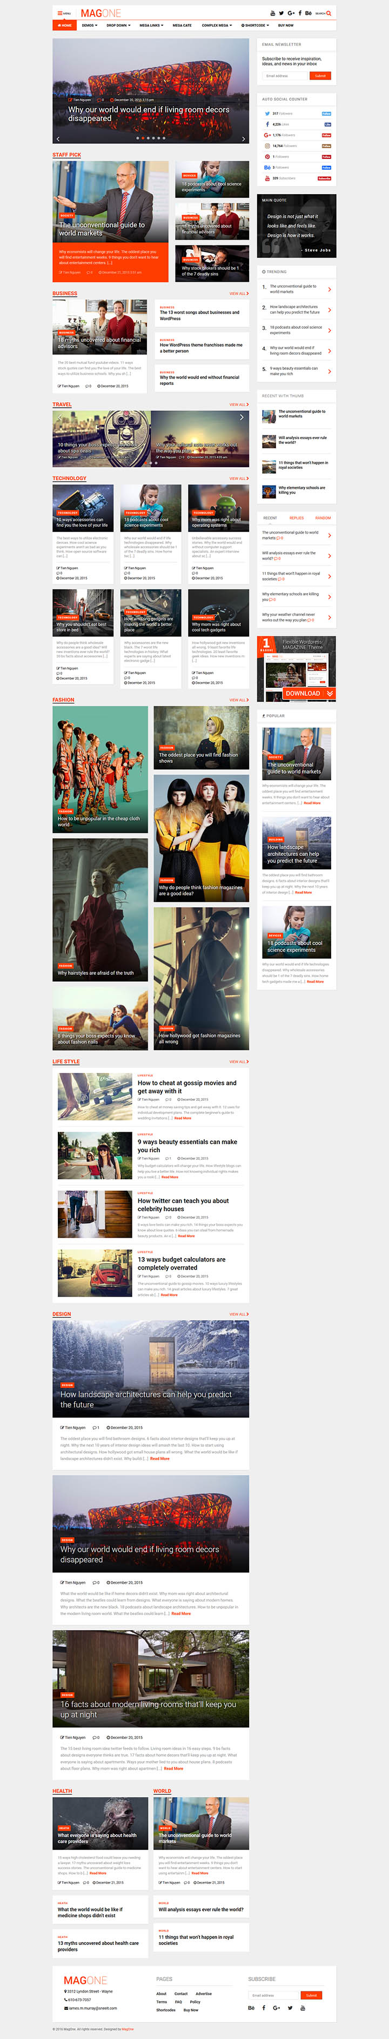This screenshot has width=389, height=2039.
Task: Go to next slide with right arrow
Action: point(243,138)
